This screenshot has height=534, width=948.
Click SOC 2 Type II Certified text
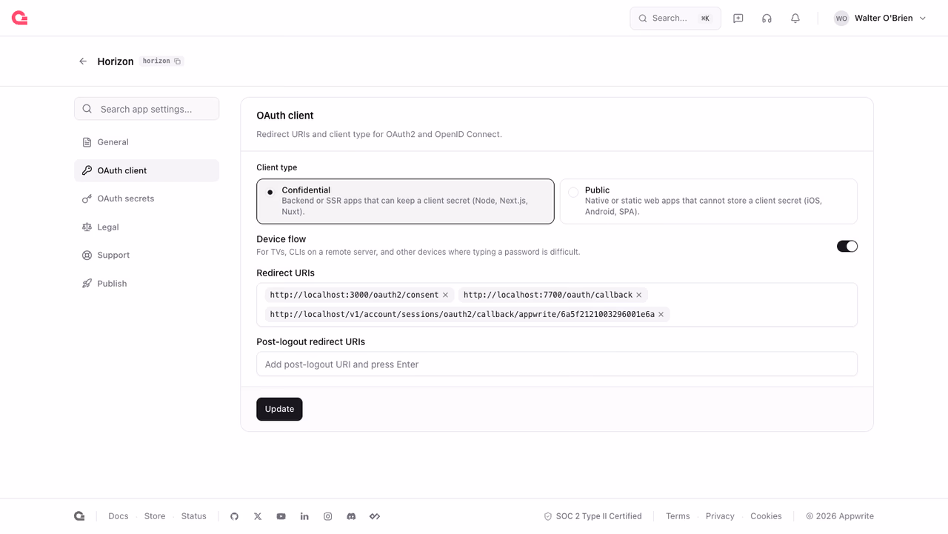599,516
